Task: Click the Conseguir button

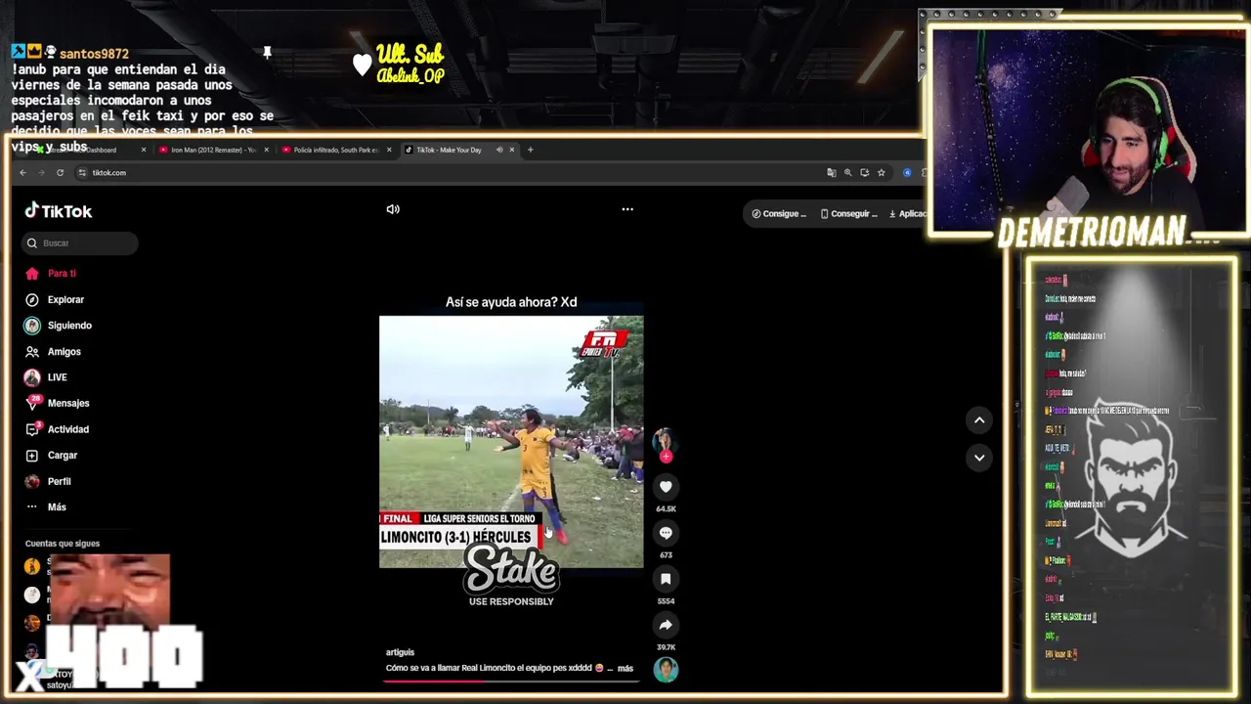Action: 848,213
